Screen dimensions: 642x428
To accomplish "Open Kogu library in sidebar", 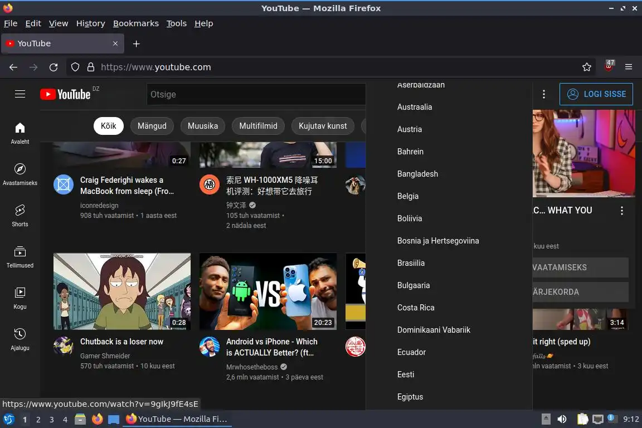I will click(20, 299).
